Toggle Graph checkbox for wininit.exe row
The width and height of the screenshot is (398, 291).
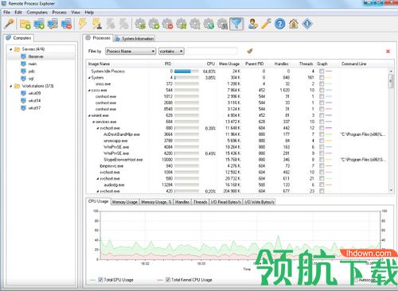pyautogui.click(x=322, y=115)
